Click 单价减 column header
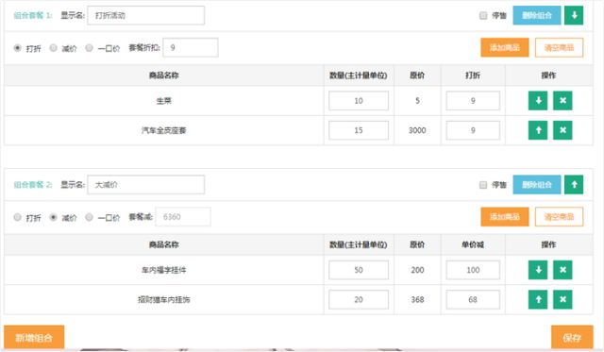The height and width of the screenshot is (352, 604). 473,244
